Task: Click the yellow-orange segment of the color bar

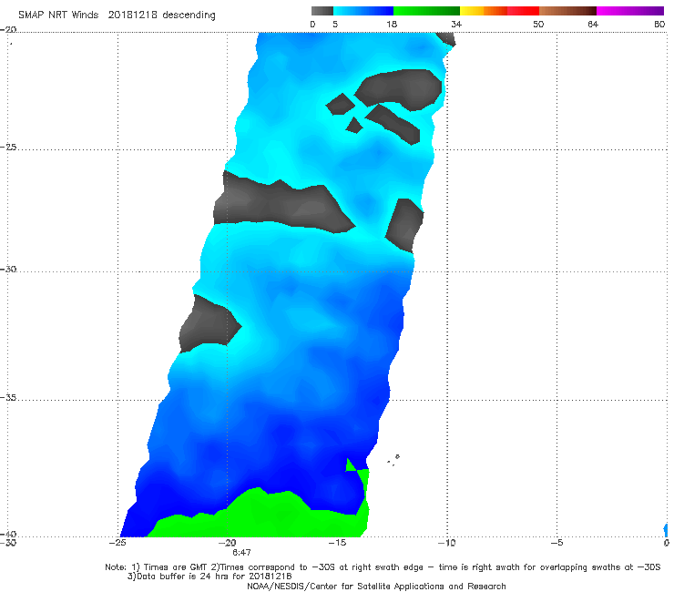Action: [x=484, y=11]
